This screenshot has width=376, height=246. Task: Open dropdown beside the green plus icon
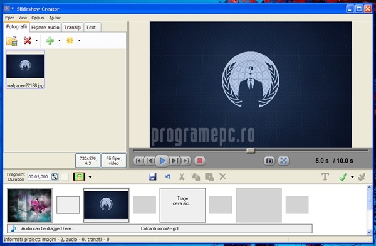point(60,40)
